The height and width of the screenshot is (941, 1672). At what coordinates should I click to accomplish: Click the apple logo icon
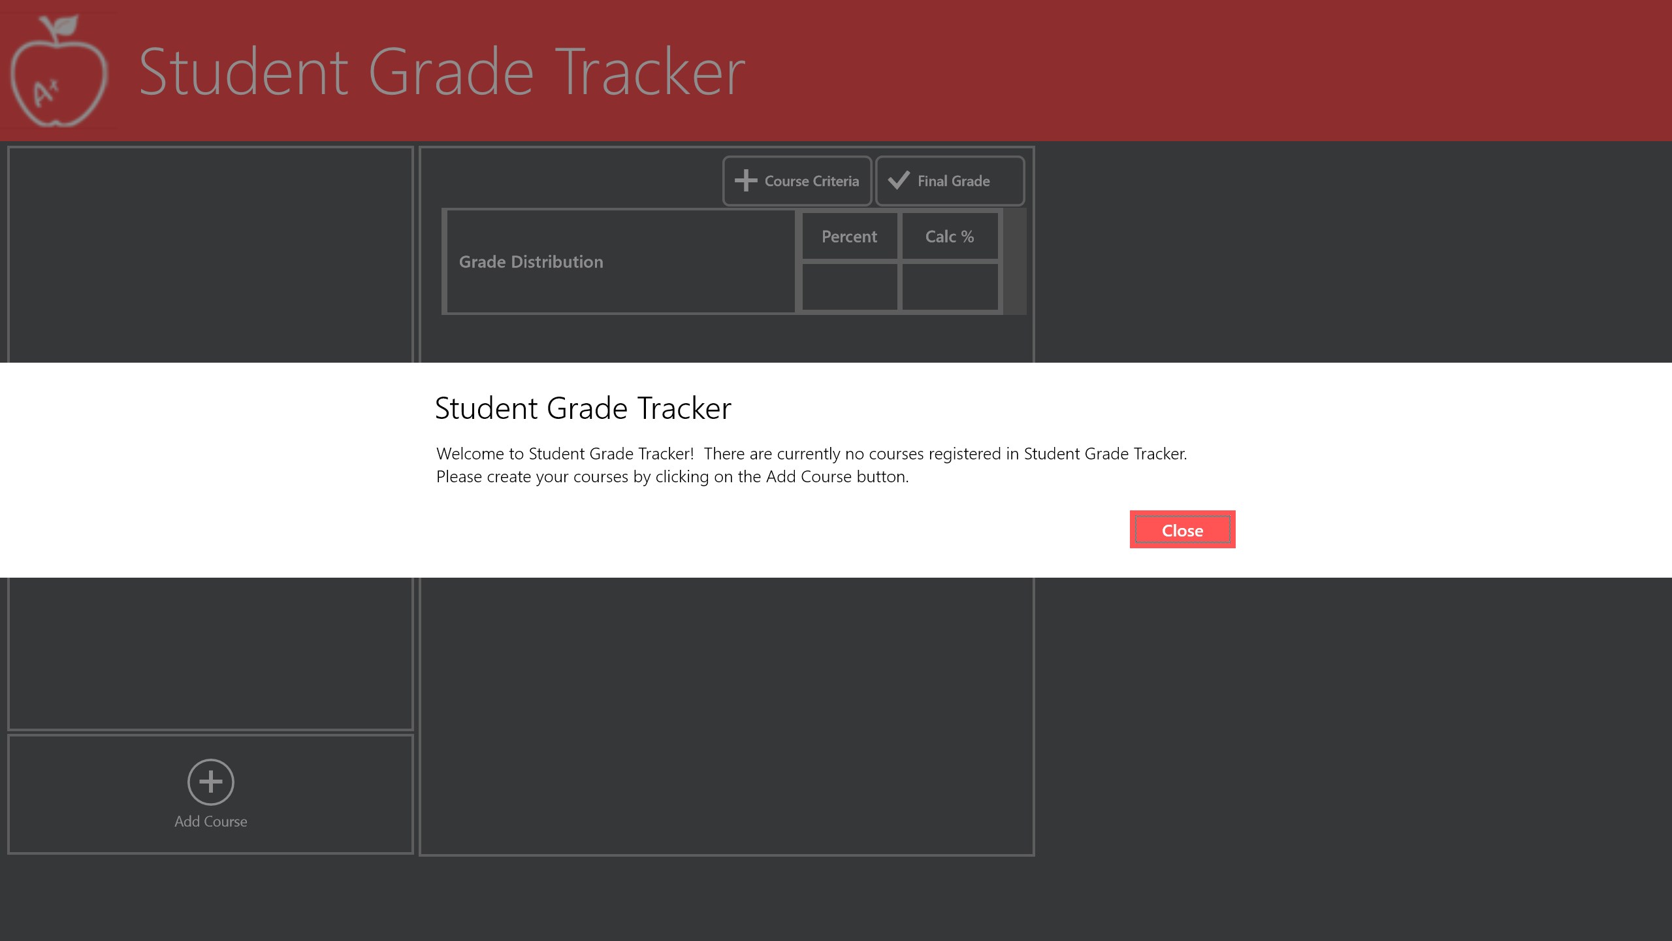click(x=59, y=72)
